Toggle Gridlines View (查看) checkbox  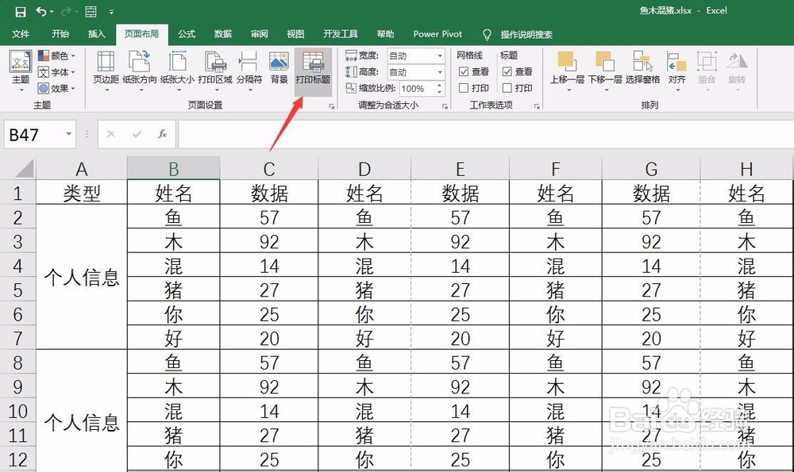pyautogui.click(x=464, y=72)
